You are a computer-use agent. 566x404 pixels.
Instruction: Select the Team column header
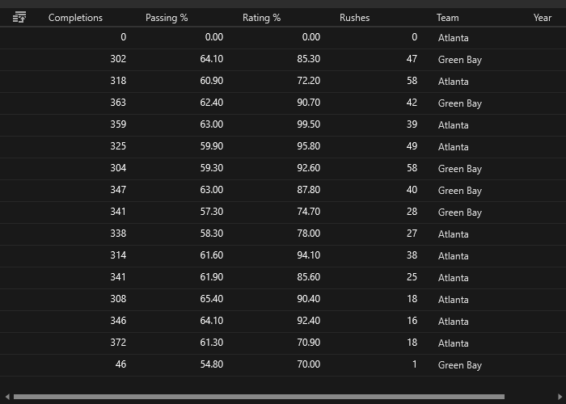coord(447,18)
